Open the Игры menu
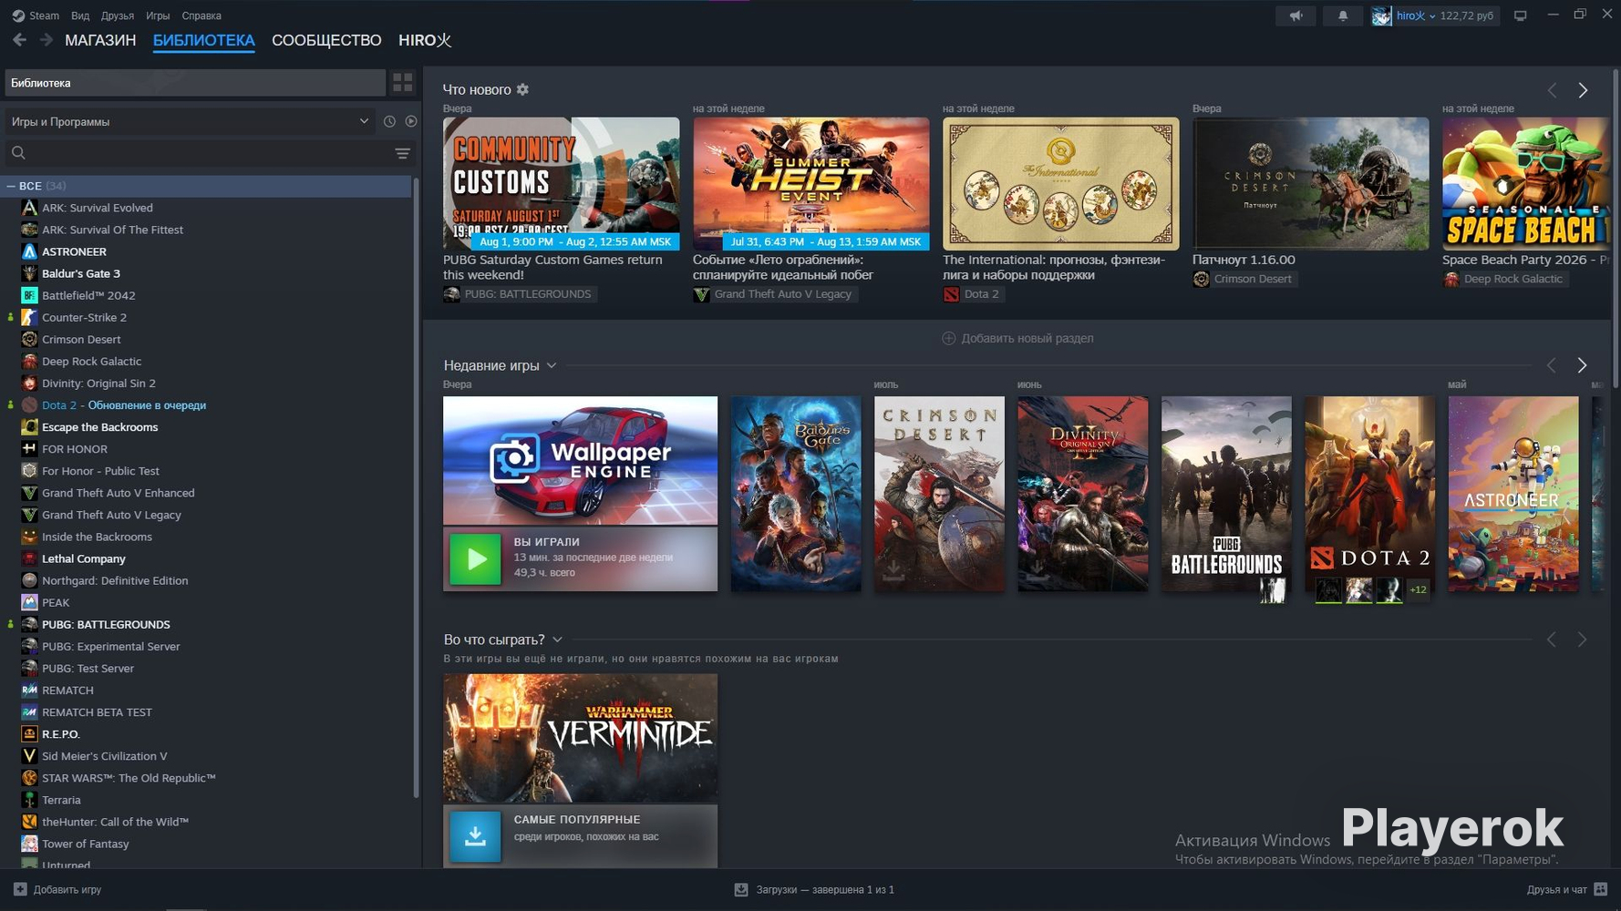Image resolution: width=1621 pixels, height=911 pixels. click(x=158, y=15)
